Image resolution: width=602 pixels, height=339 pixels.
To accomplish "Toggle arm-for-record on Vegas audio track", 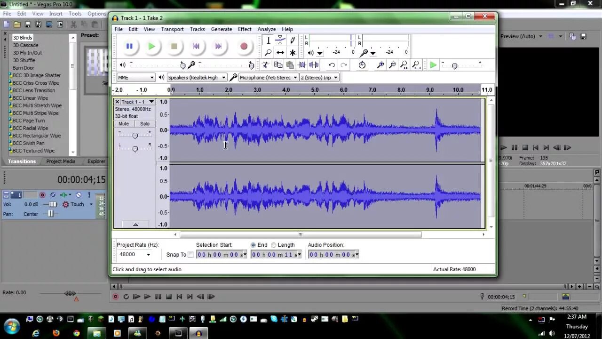I will tap(42, 195).
